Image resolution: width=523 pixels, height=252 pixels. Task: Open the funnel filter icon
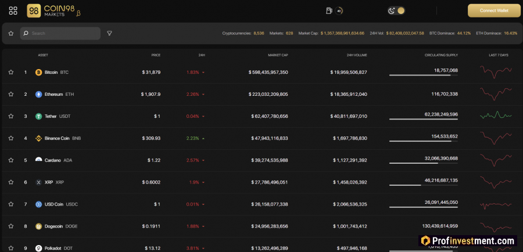point(109,33)
